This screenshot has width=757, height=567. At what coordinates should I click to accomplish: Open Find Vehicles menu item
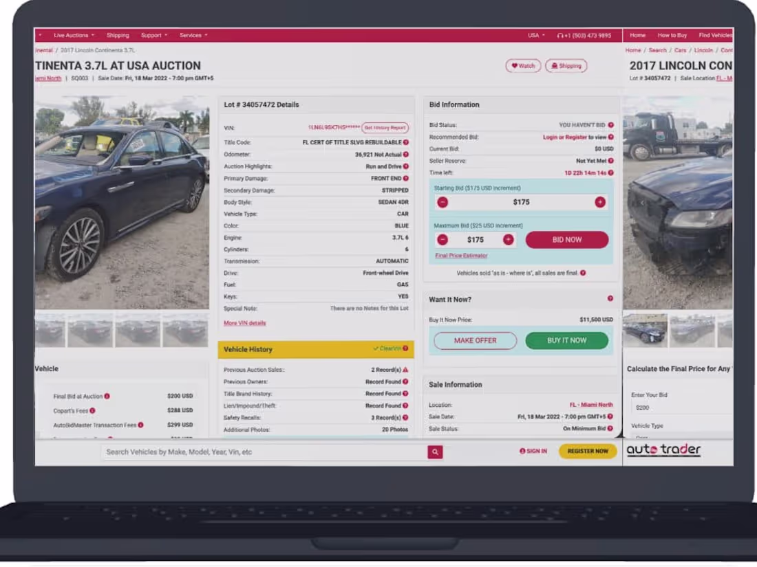[715, 35]
